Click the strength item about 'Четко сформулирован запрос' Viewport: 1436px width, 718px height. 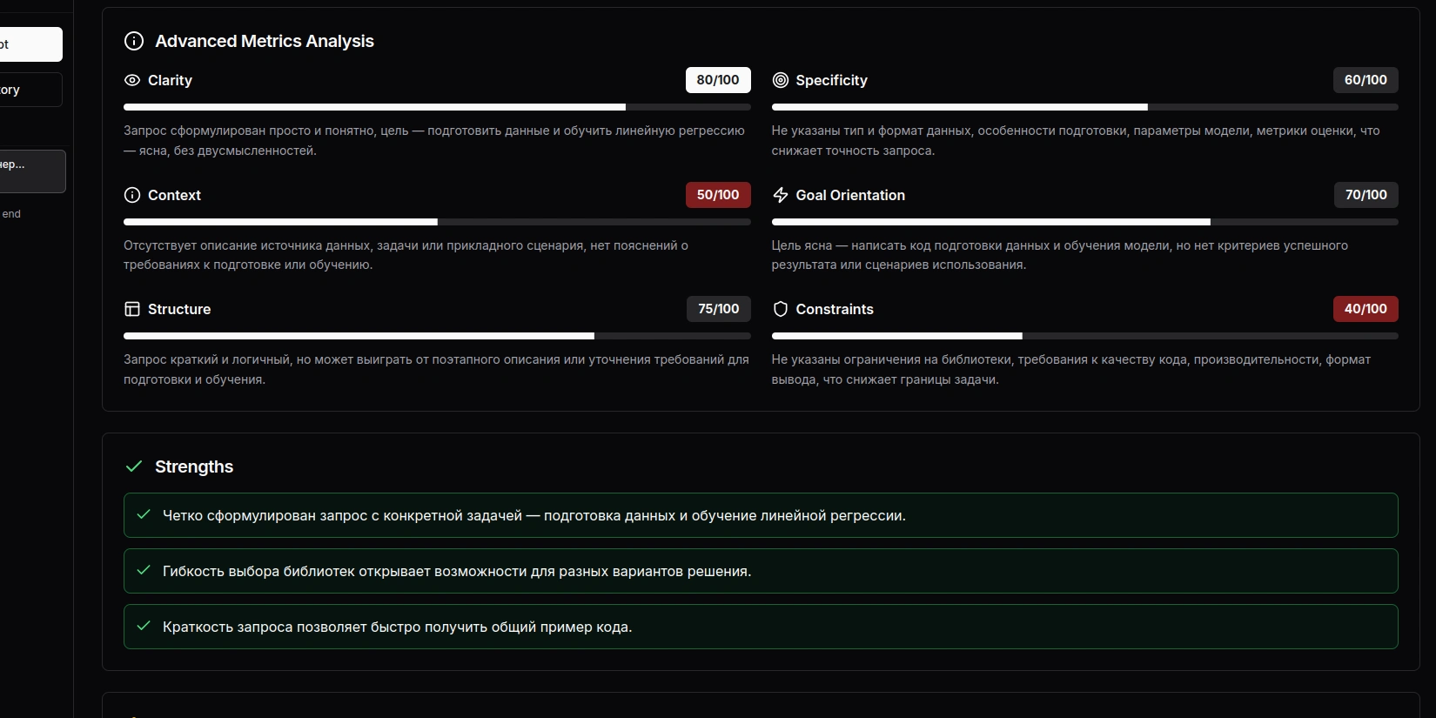tap(761, 515)
